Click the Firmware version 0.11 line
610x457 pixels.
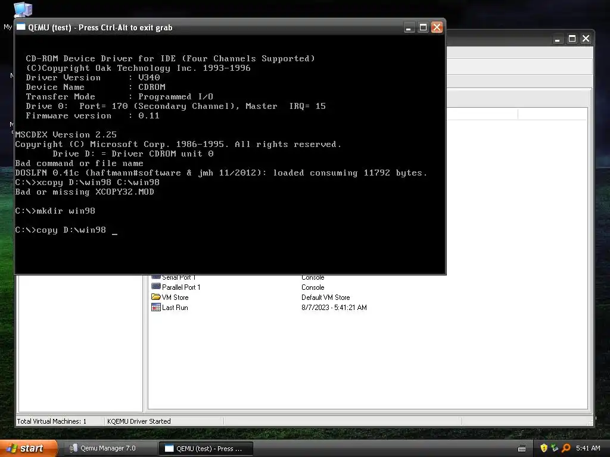click(92, 115)
